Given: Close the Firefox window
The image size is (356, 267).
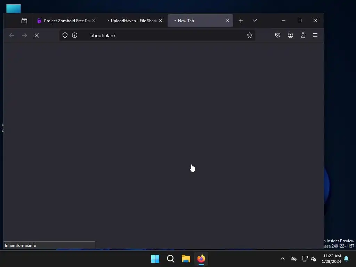Looking at the screenshot, I should 316,21.
